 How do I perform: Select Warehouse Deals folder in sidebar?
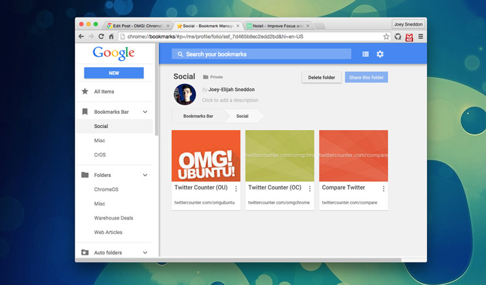[113, 218]
